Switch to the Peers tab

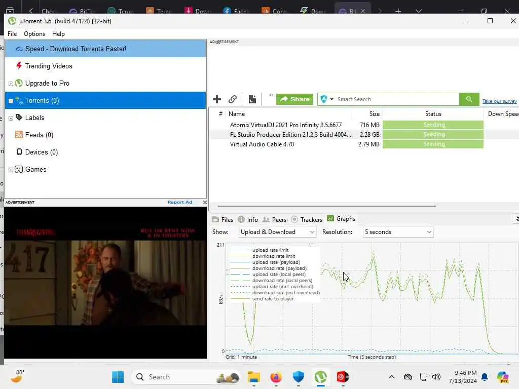click(274, 219)
